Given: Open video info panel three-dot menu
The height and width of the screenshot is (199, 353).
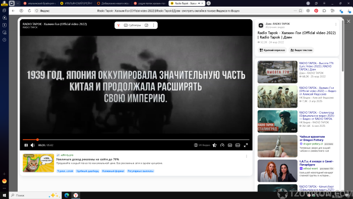Looking at the screenshot, I should [336, 24].
